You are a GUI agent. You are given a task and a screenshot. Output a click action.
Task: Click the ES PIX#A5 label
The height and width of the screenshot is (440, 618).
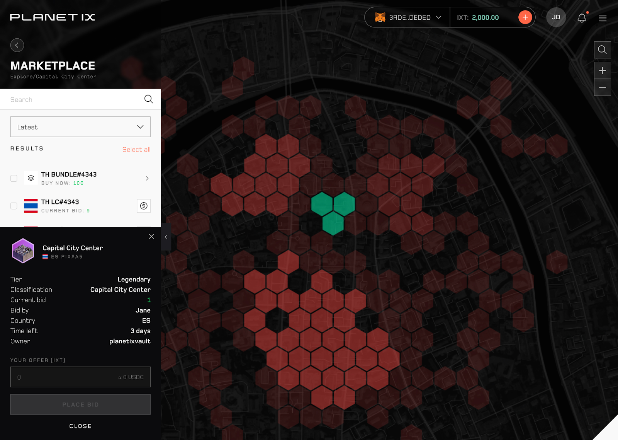point(67,257)
